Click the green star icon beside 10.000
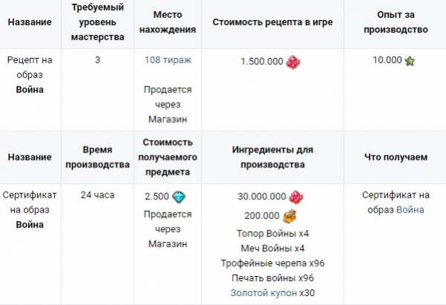 pos(410,61)
